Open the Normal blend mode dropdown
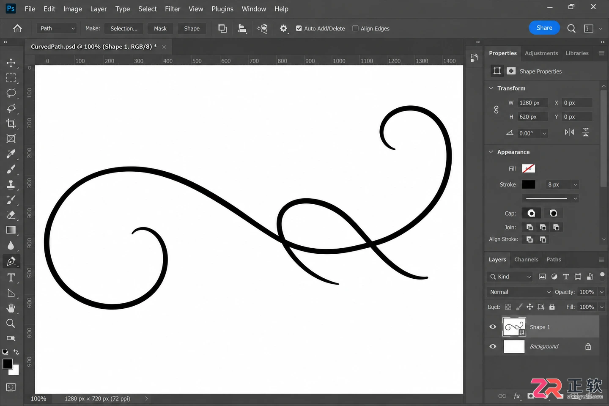609x406 pixels. click(x=520, y=292)
